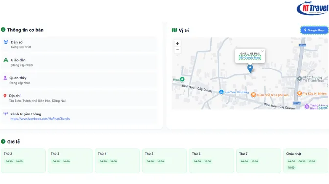
Task: Select 18:00 time under Thứ 4
Action: click(113, 161)
